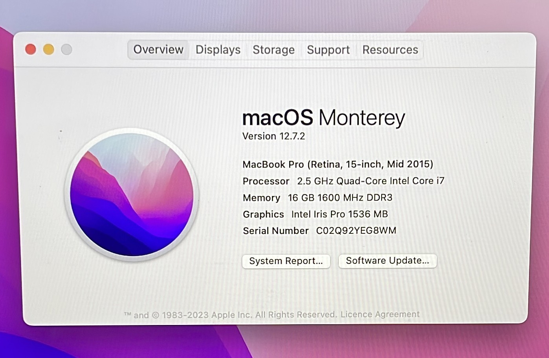Viewport: 549px width, 358px height.
Task: Click the 16 GB 1600 MHz DDR3 value
Action: tap(340, 198)
